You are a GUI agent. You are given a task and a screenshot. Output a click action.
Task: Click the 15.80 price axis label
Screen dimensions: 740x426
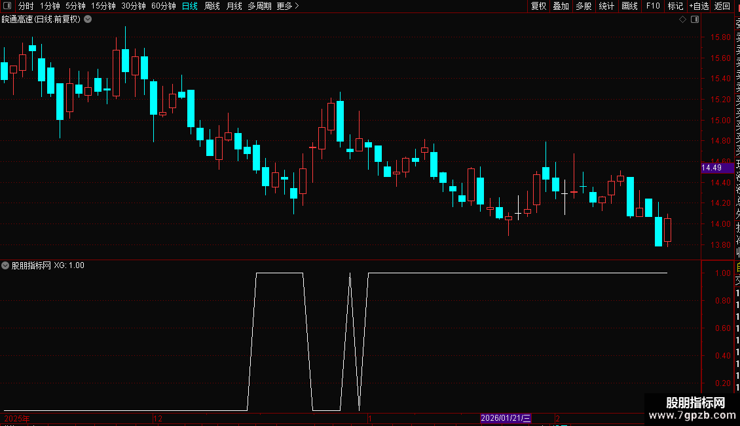pos(720,37)
